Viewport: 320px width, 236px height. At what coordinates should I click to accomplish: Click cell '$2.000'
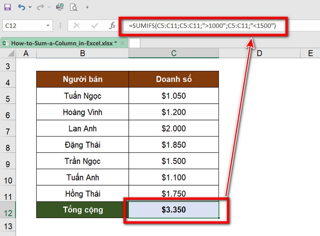174,128
